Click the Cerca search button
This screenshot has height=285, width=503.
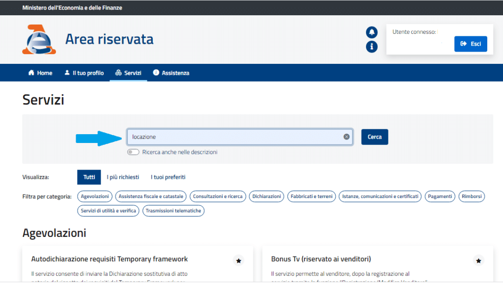point(375,137)
